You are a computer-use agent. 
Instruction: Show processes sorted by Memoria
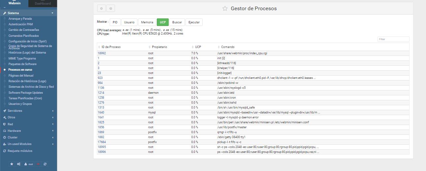coord(147,22)
